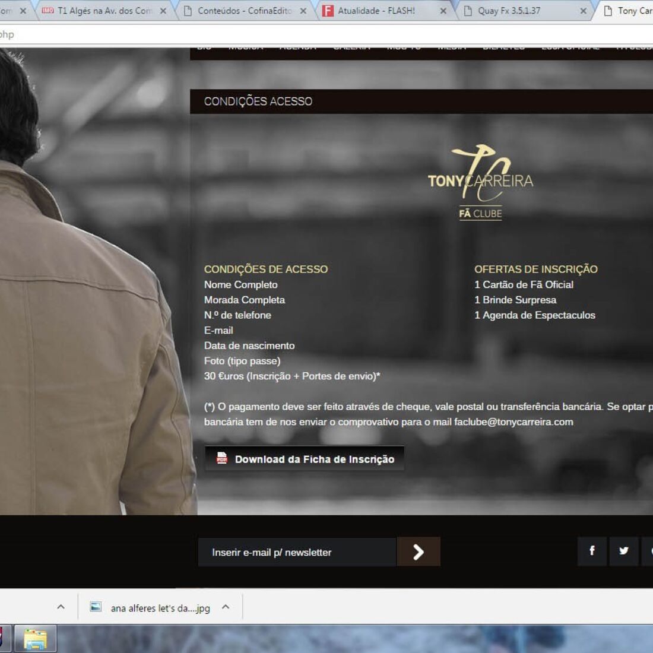Open the Facebook social icon

[592, 551]
